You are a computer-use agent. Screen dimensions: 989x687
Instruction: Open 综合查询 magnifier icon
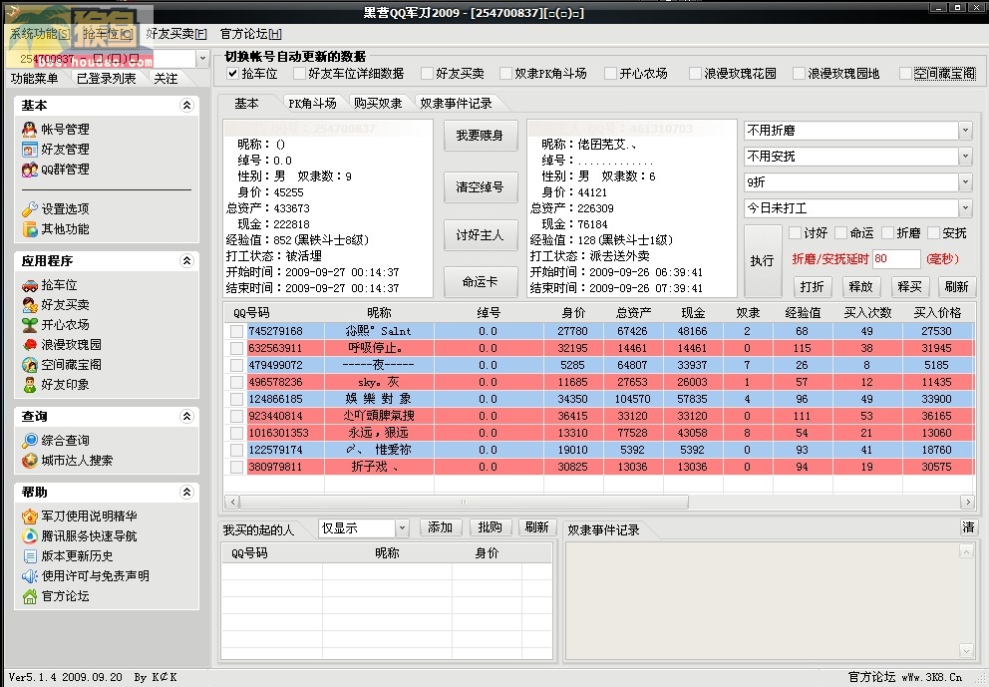pos(29,441)
